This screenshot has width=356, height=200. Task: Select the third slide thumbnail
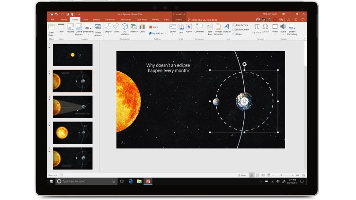pyautogui.click(x=72, y=106)
